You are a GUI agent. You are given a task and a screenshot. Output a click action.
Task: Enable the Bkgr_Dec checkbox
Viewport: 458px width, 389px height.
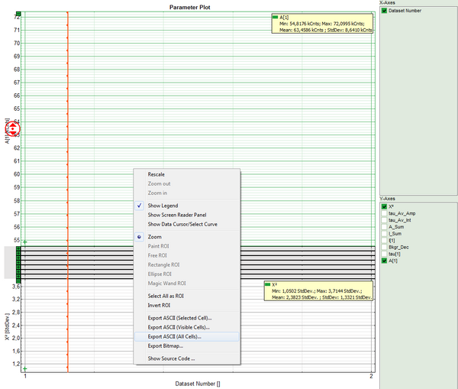click(385, 248)
